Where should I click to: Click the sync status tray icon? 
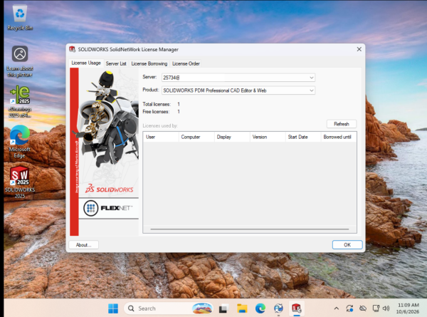coord(349,308)
